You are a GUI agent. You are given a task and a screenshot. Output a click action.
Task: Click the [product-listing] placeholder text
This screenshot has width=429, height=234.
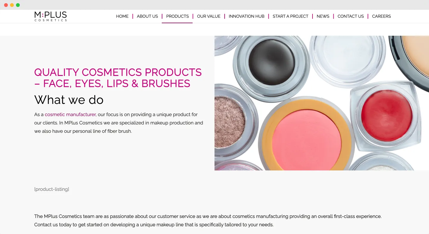pos(52,189)
